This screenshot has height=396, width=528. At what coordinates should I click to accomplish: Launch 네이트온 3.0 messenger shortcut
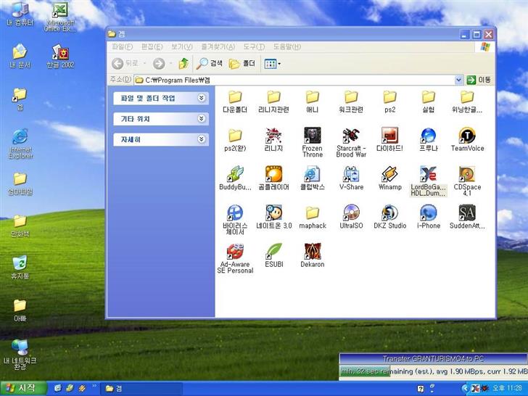[273, 217]
